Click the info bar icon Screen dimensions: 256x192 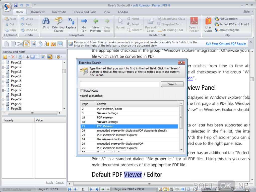[x=71, y=44]
